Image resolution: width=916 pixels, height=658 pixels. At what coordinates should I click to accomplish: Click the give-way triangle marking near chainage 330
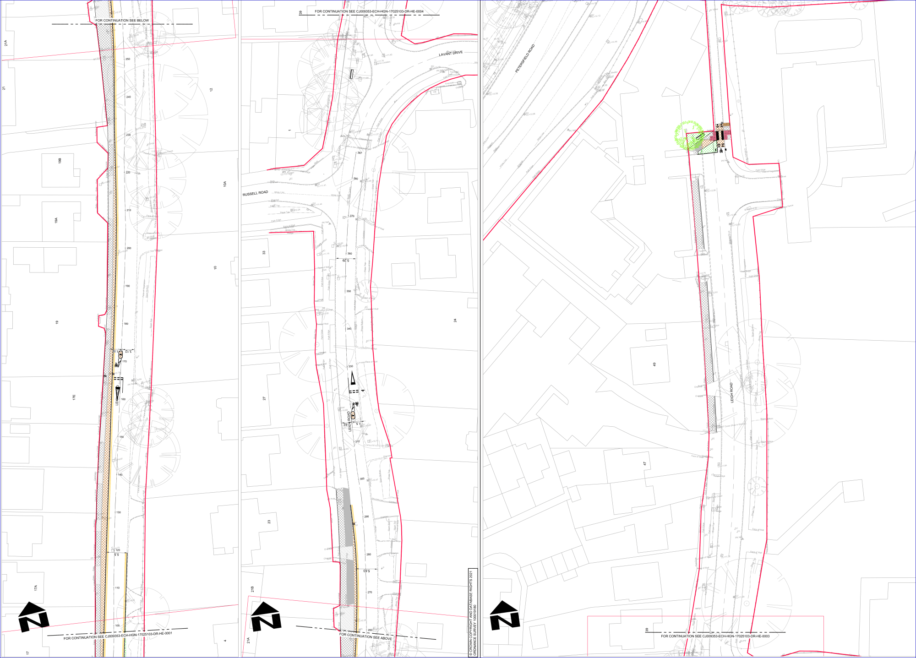[x=353, y=378]
